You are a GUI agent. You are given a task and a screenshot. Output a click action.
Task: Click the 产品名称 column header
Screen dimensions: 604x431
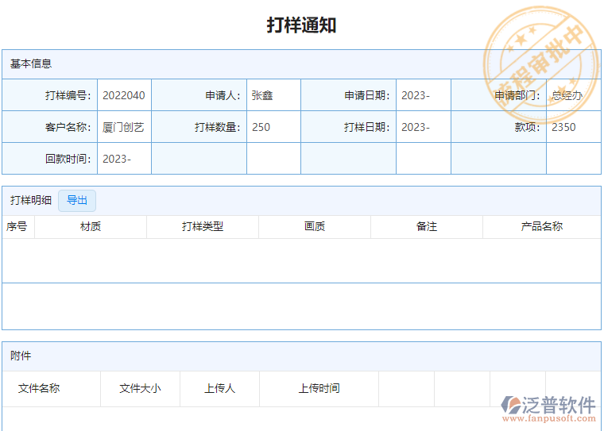click(542, 227)
